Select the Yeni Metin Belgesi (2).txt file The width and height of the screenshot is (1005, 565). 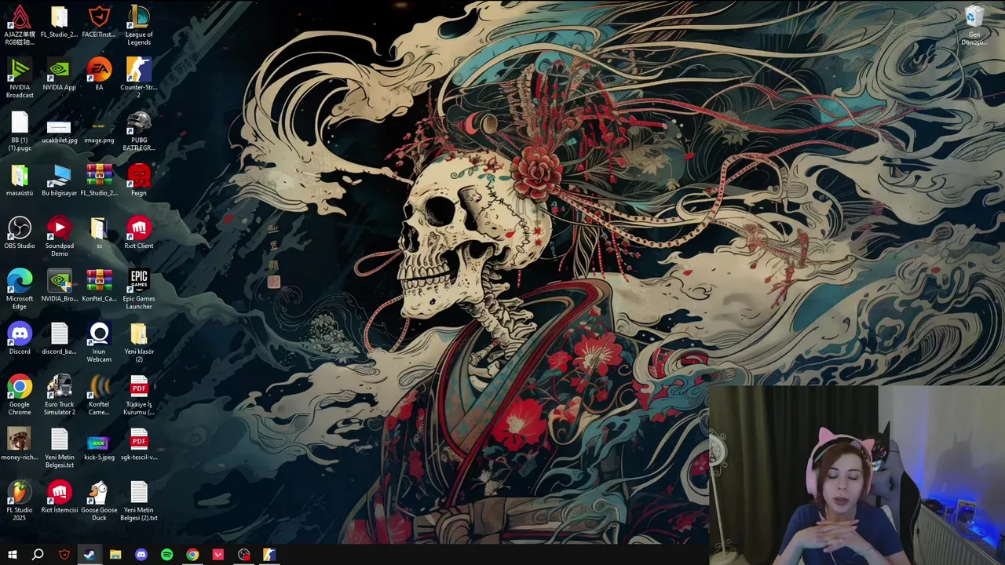tap(139, 501)
